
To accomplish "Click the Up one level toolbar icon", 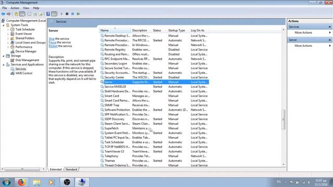I will coord(16,14).
